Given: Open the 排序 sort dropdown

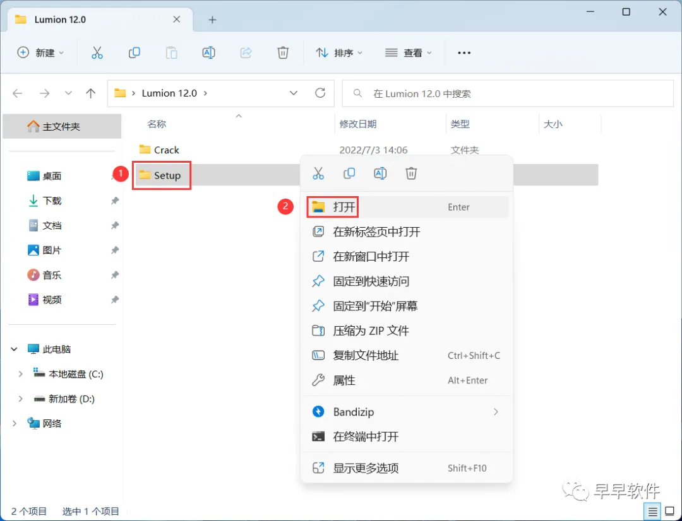Looking at the screenshot, I should pos(339,52).
